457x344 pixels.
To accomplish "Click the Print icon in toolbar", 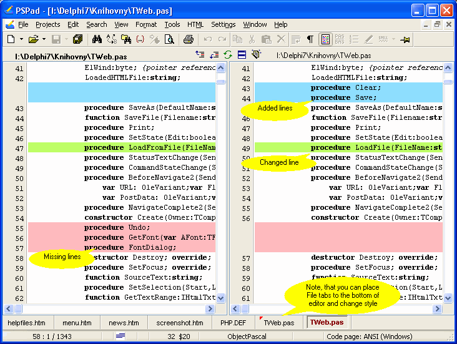I will tap(188, 39).
